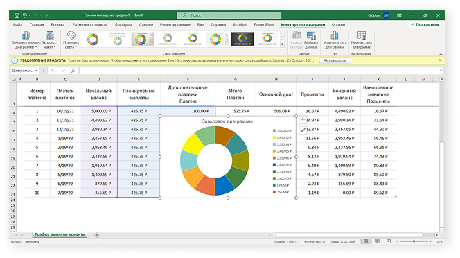Add a new sheet with plus button
Image resolution: width=460 pixels, height=258 pixels.
click(97, 235)
